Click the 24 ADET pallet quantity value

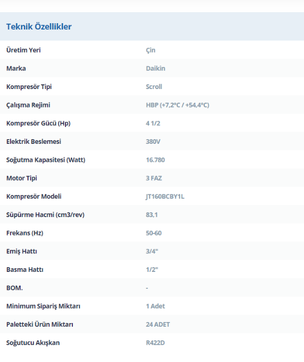(158, 325)
